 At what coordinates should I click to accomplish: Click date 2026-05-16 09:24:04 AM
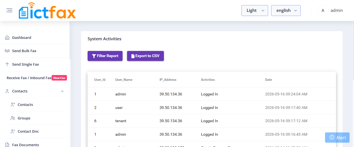286,94
